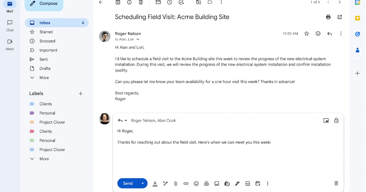Mark the email as unread
The width and height of the screenshot is (366, 192).
coord(158,2)
